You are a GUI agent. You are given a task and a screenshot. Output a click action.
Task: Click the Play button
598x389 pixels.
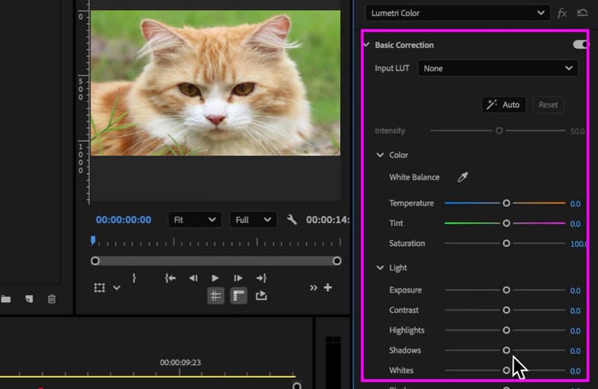coord(215,278)
